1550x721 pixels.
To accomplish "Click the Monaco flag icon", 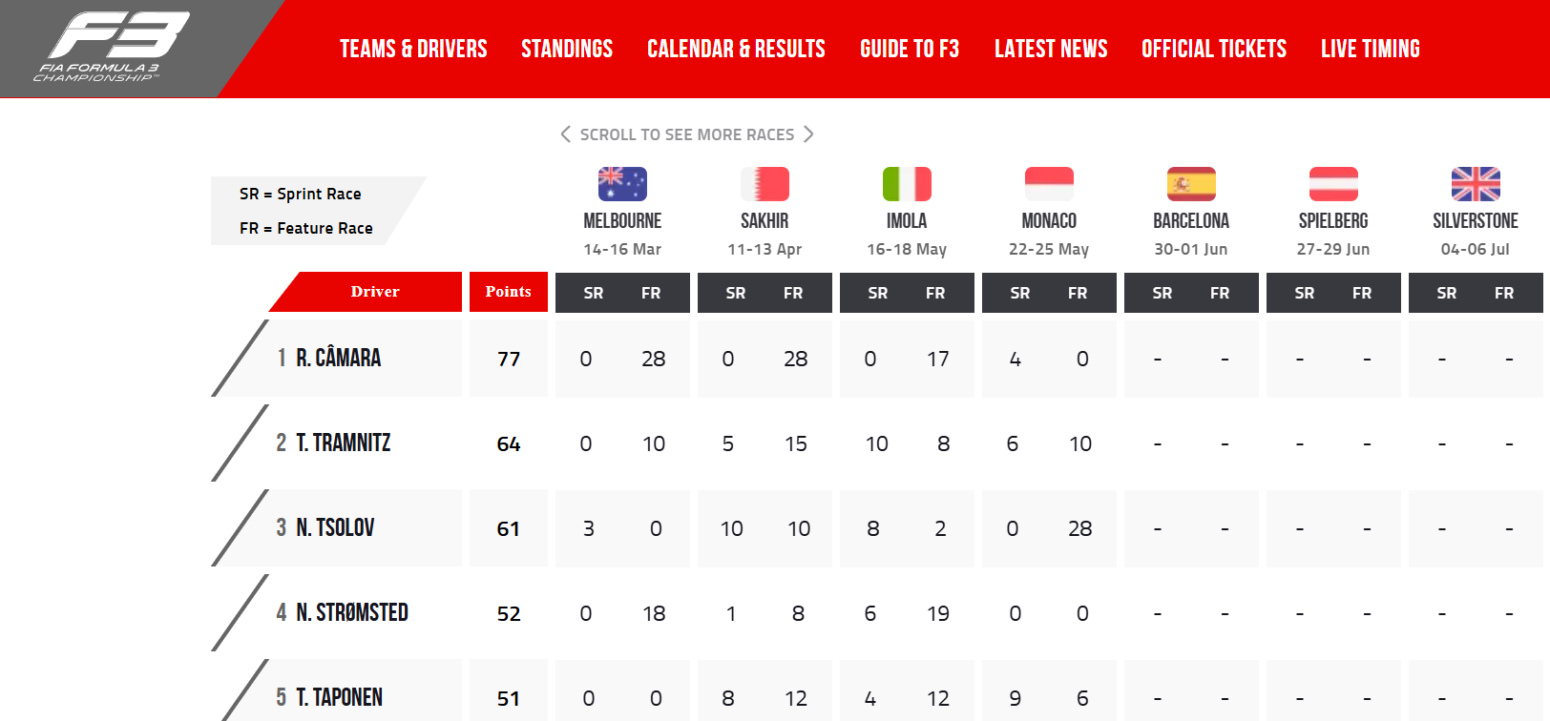I will pyautogui.click(x=1049, y=184).
